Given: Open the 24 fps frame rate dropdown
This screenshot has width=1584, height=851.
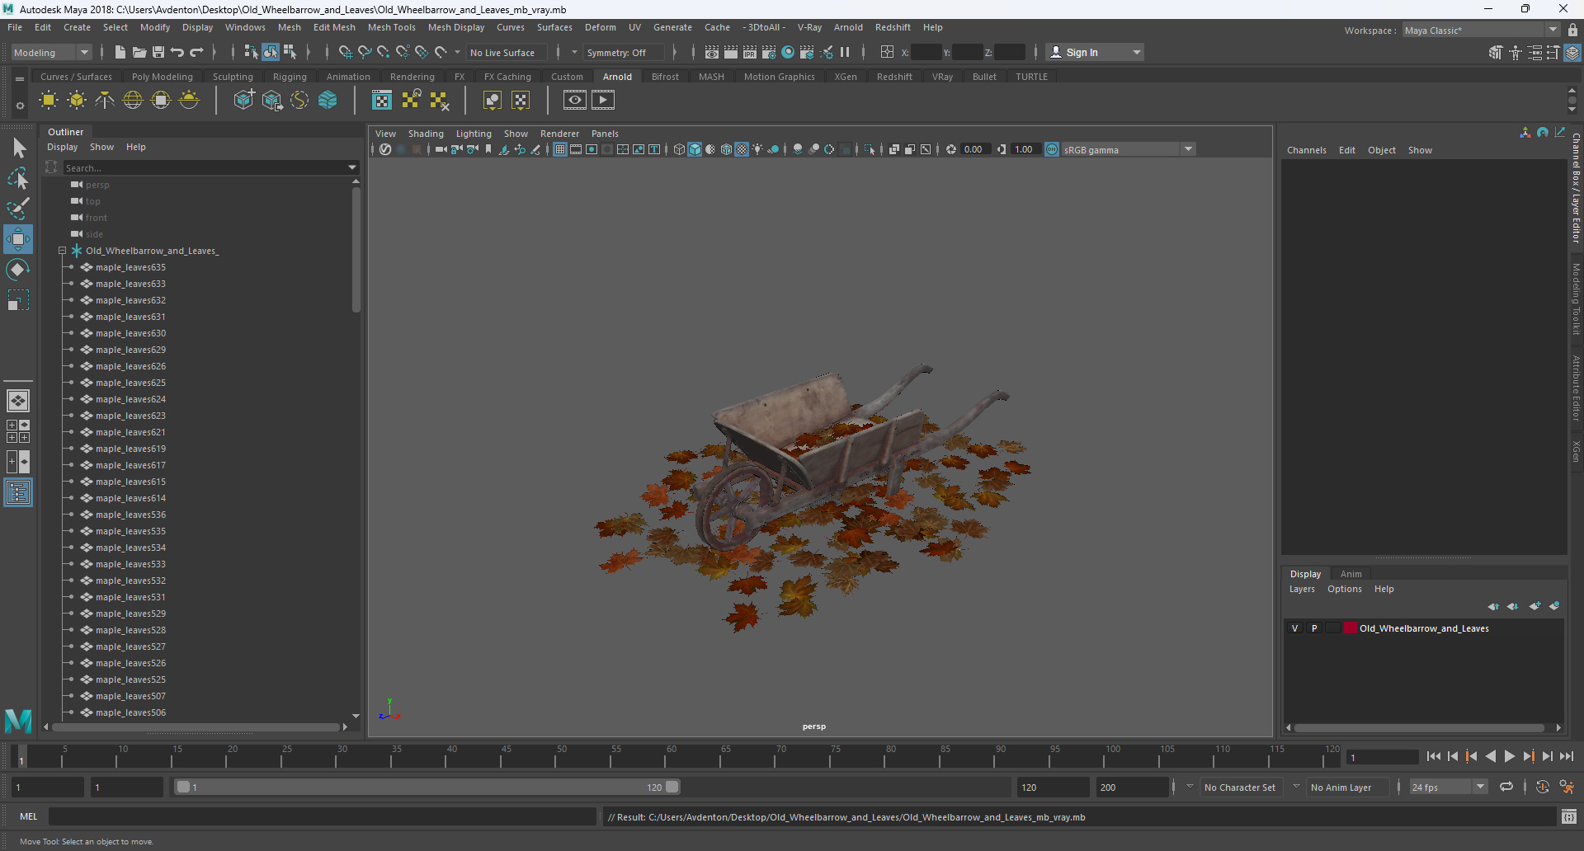Looking at the screenshot, I should tap(1448, 788).
